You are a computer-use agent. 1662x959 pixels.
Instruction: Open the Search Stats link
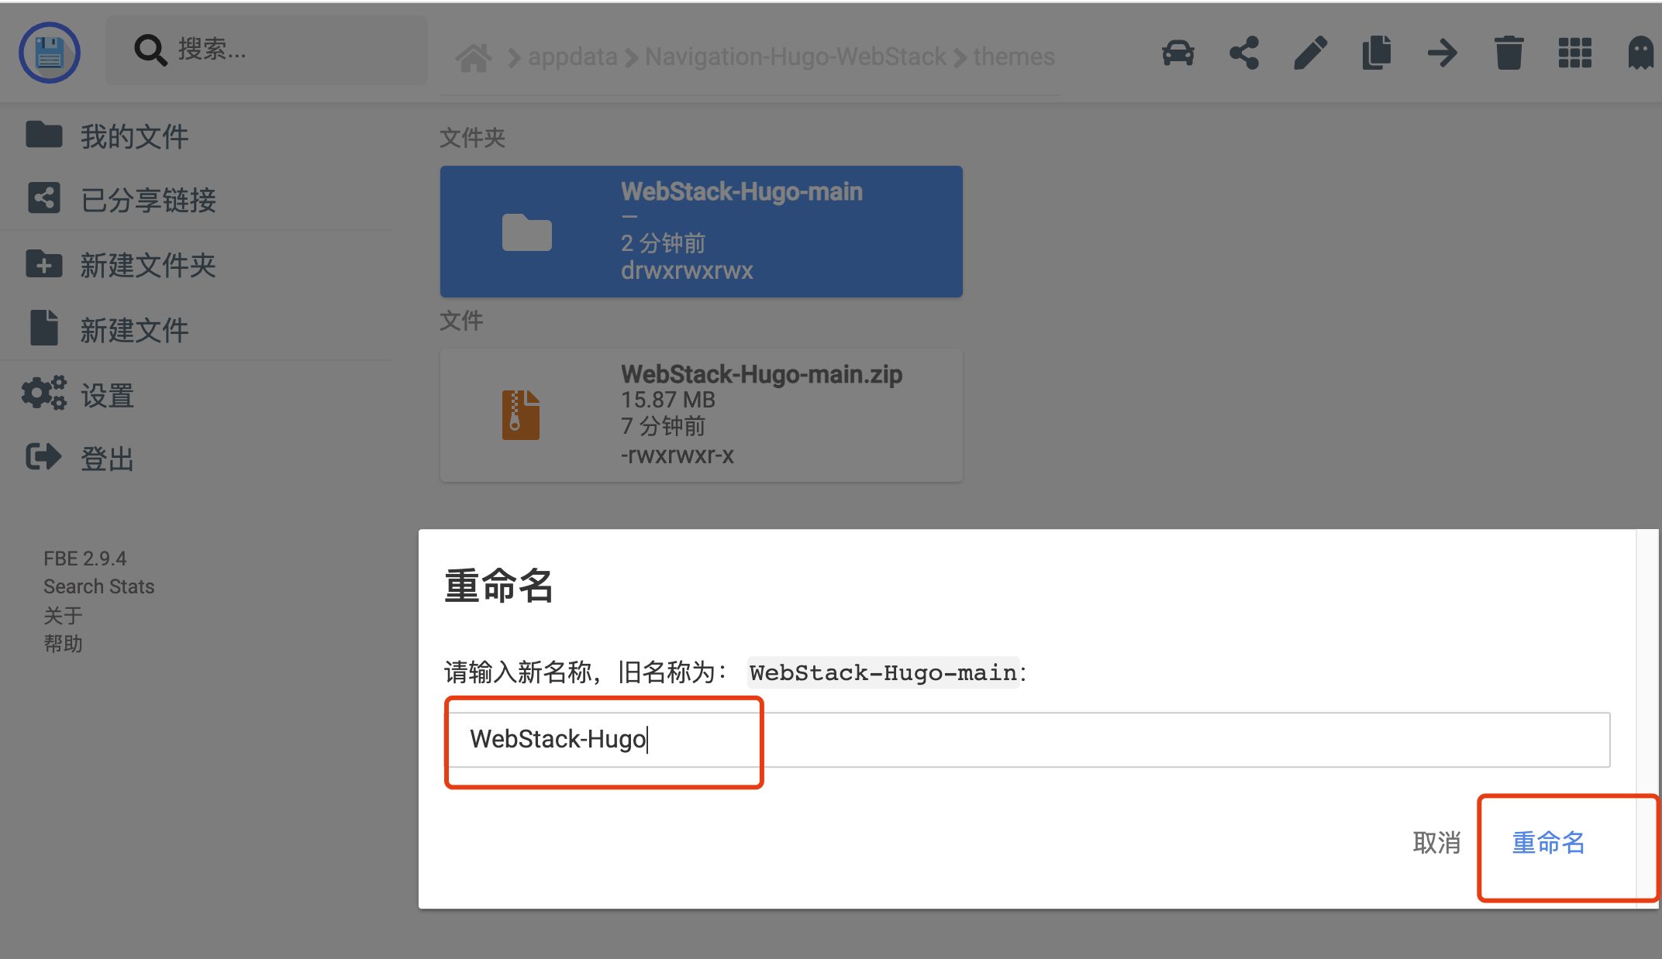point(98,586)
